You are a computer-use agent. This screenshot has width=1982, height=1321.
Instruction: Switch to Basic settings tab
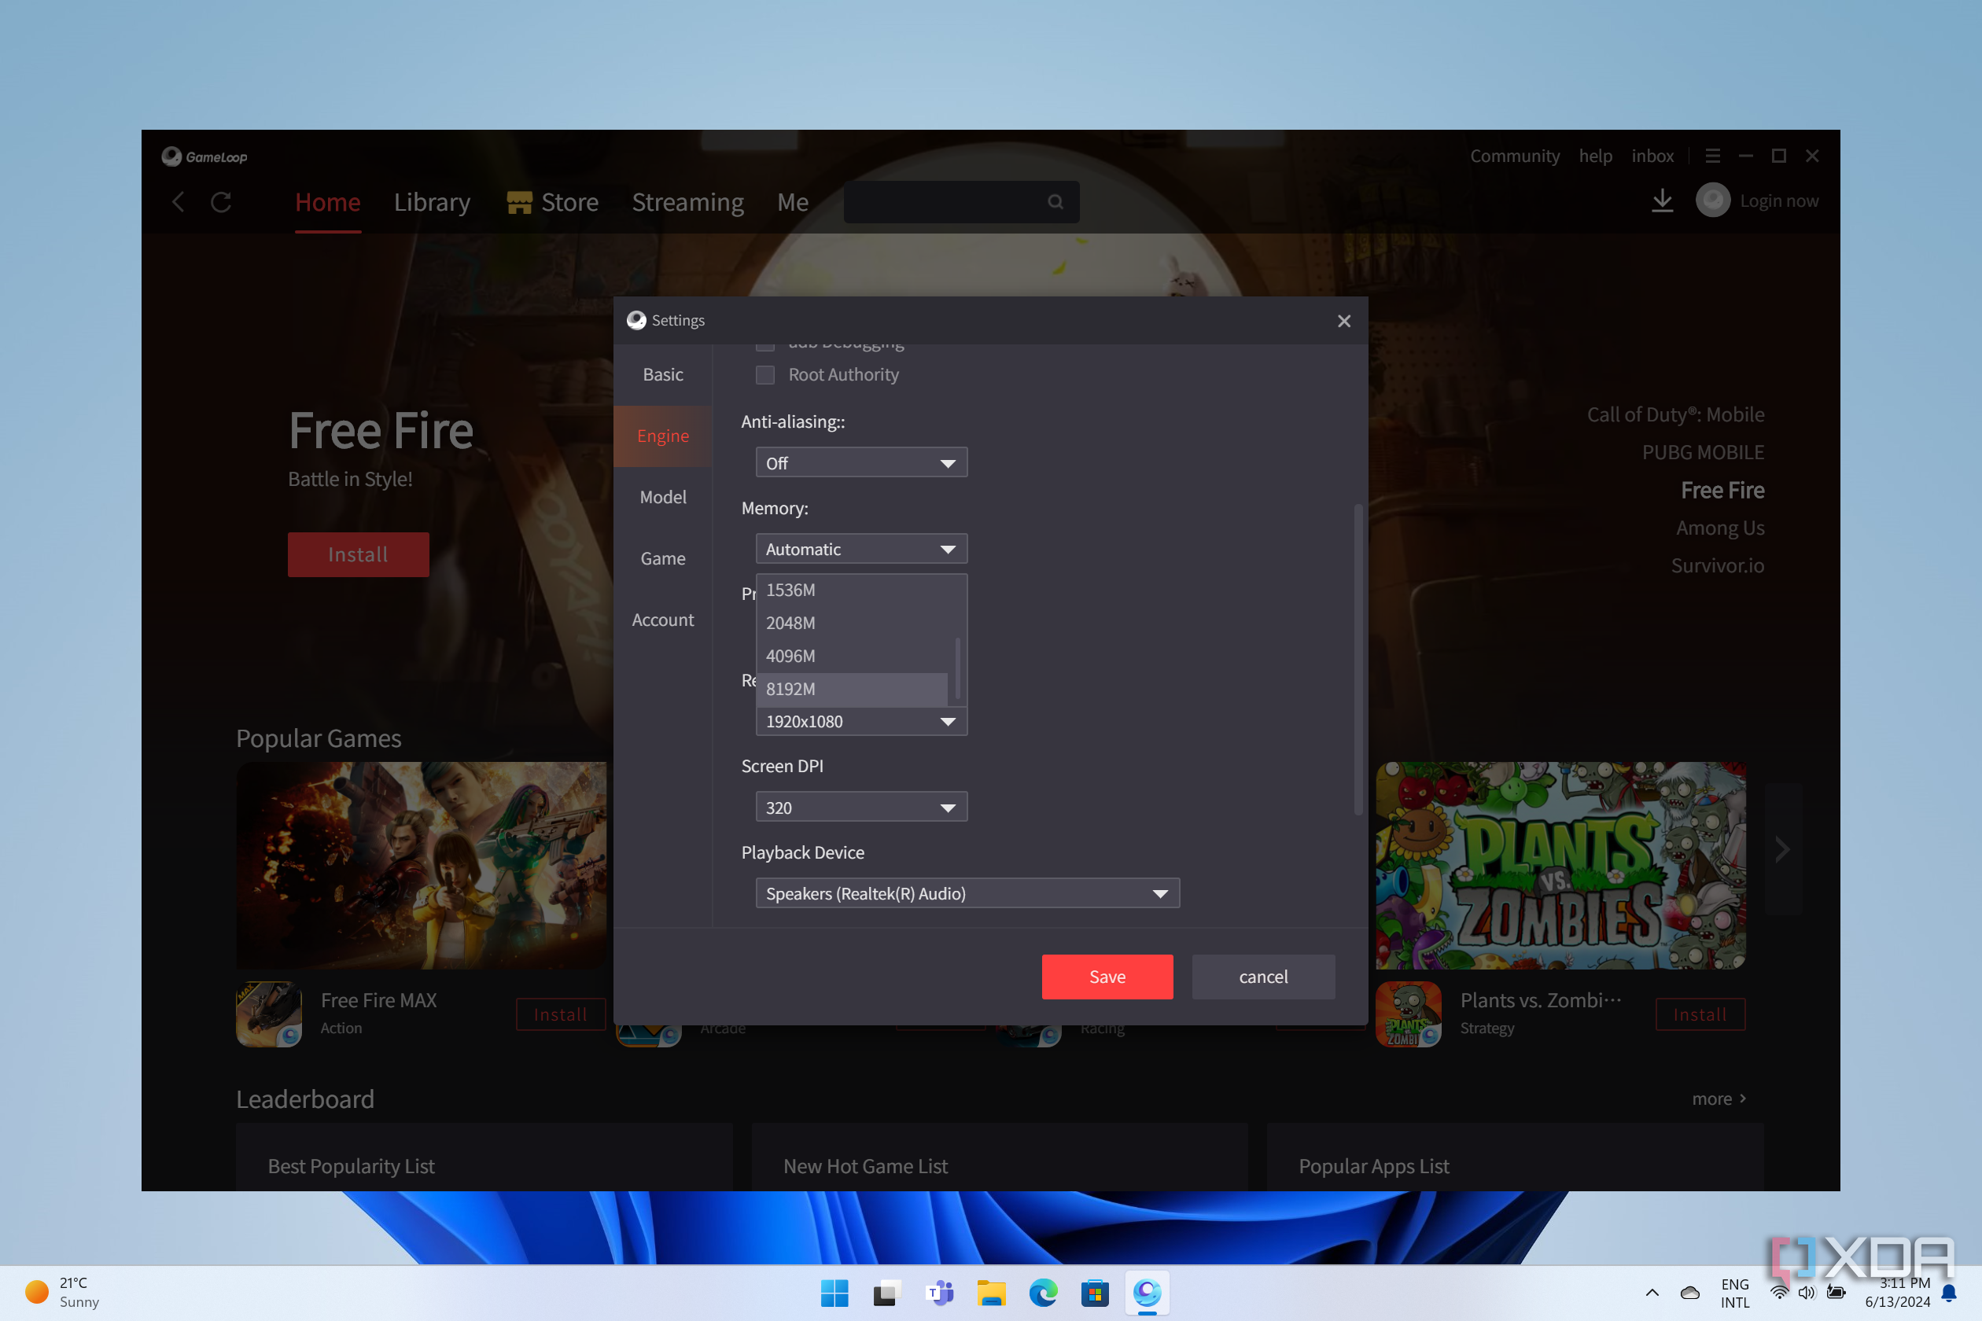coord(663,375)
